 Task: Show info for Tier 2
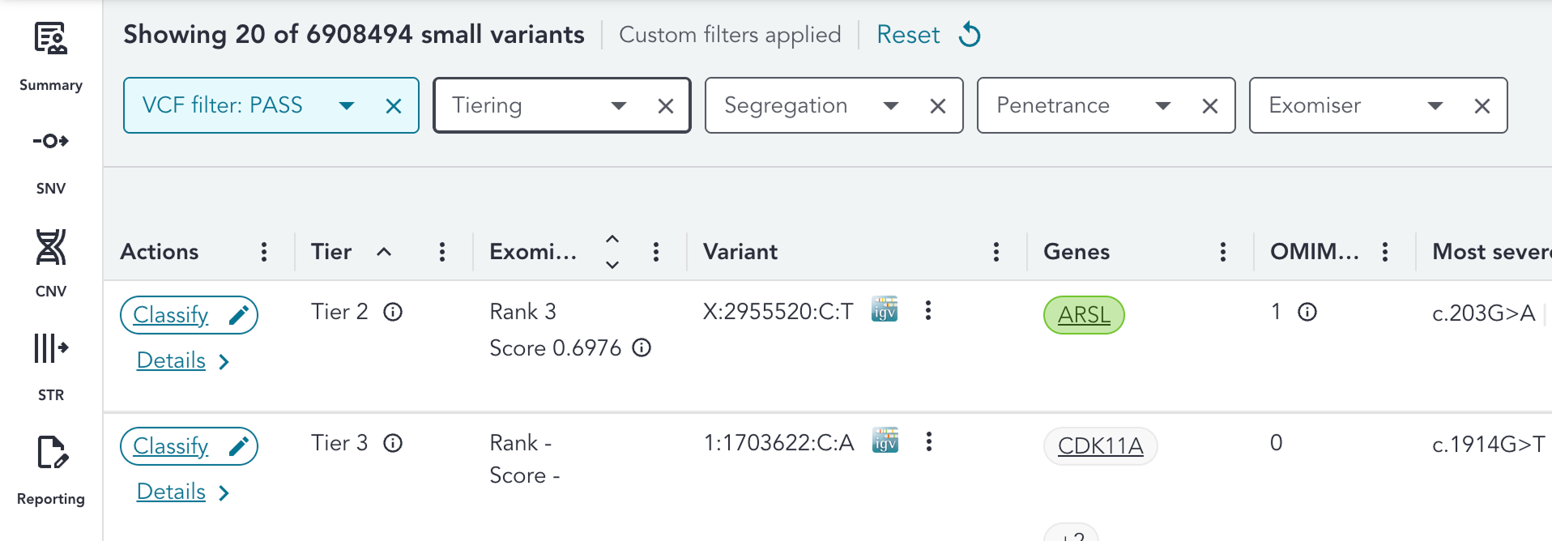(x=393, y=312)
